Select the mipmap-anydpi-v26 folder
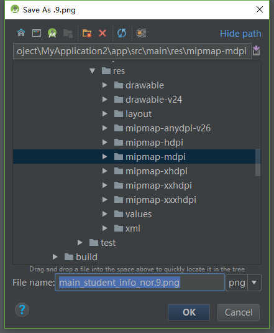274x333 pixels. (x=162, y=128)
